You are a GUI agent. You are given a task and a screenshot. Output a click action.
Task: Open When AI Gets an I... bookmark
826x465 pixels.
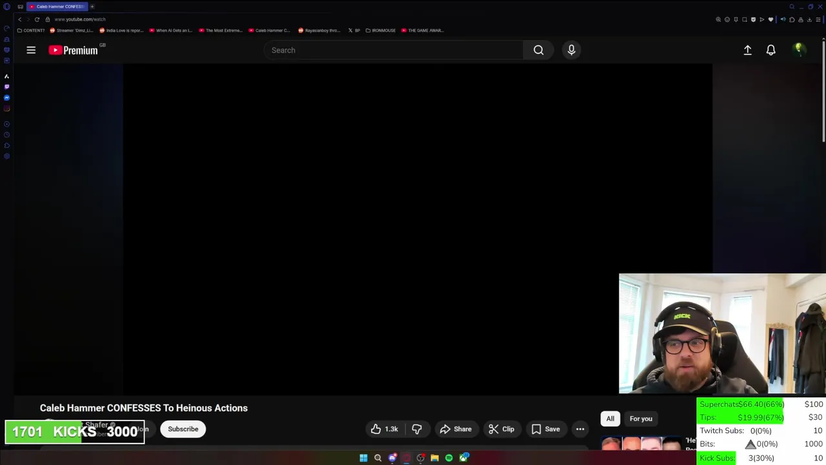pyautogui.click(x=171, y=30)
